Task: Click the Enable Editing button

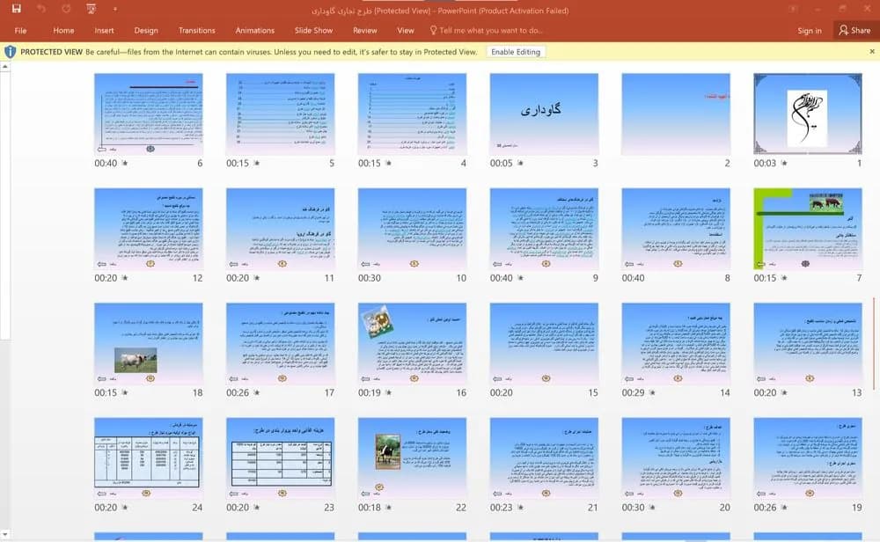Action: click(515, 52)
